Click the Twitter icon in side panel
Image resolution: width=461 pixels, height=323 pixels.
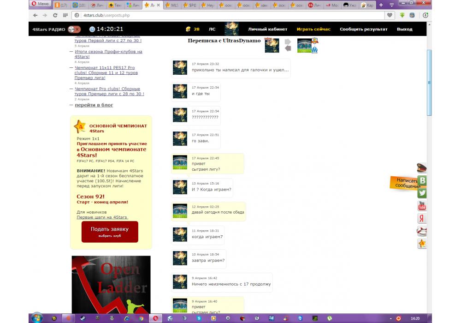pyautogui.click(x=422, y=193)
